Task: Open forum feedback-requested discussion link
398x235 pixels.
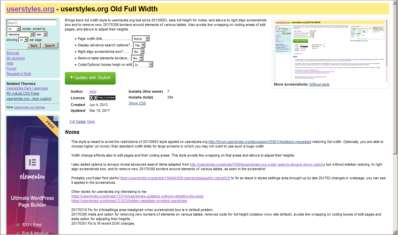Action: 260,142
